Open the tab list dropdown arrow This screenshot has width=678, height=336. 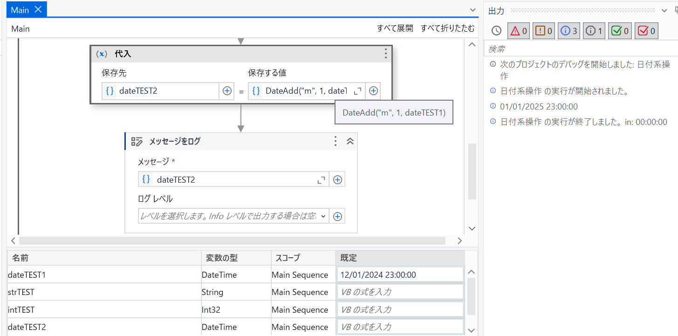pos(473,10)
